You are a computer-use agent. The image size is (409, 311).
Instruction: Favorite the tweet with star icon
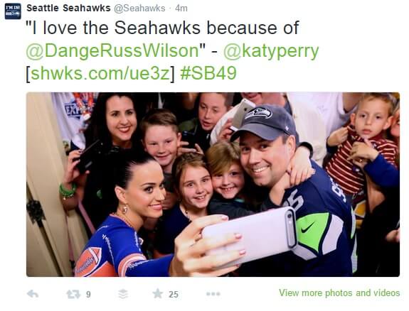(157, 293)
